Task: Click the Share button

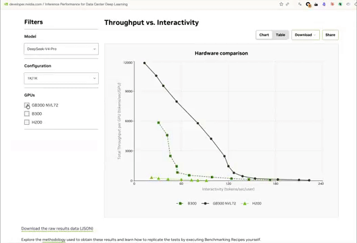Action: [x=330, y=35]
